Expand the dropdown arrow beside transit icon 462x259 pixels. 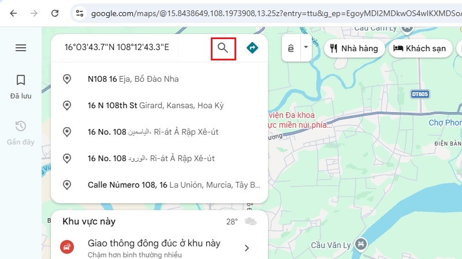(x=306, y=48)
